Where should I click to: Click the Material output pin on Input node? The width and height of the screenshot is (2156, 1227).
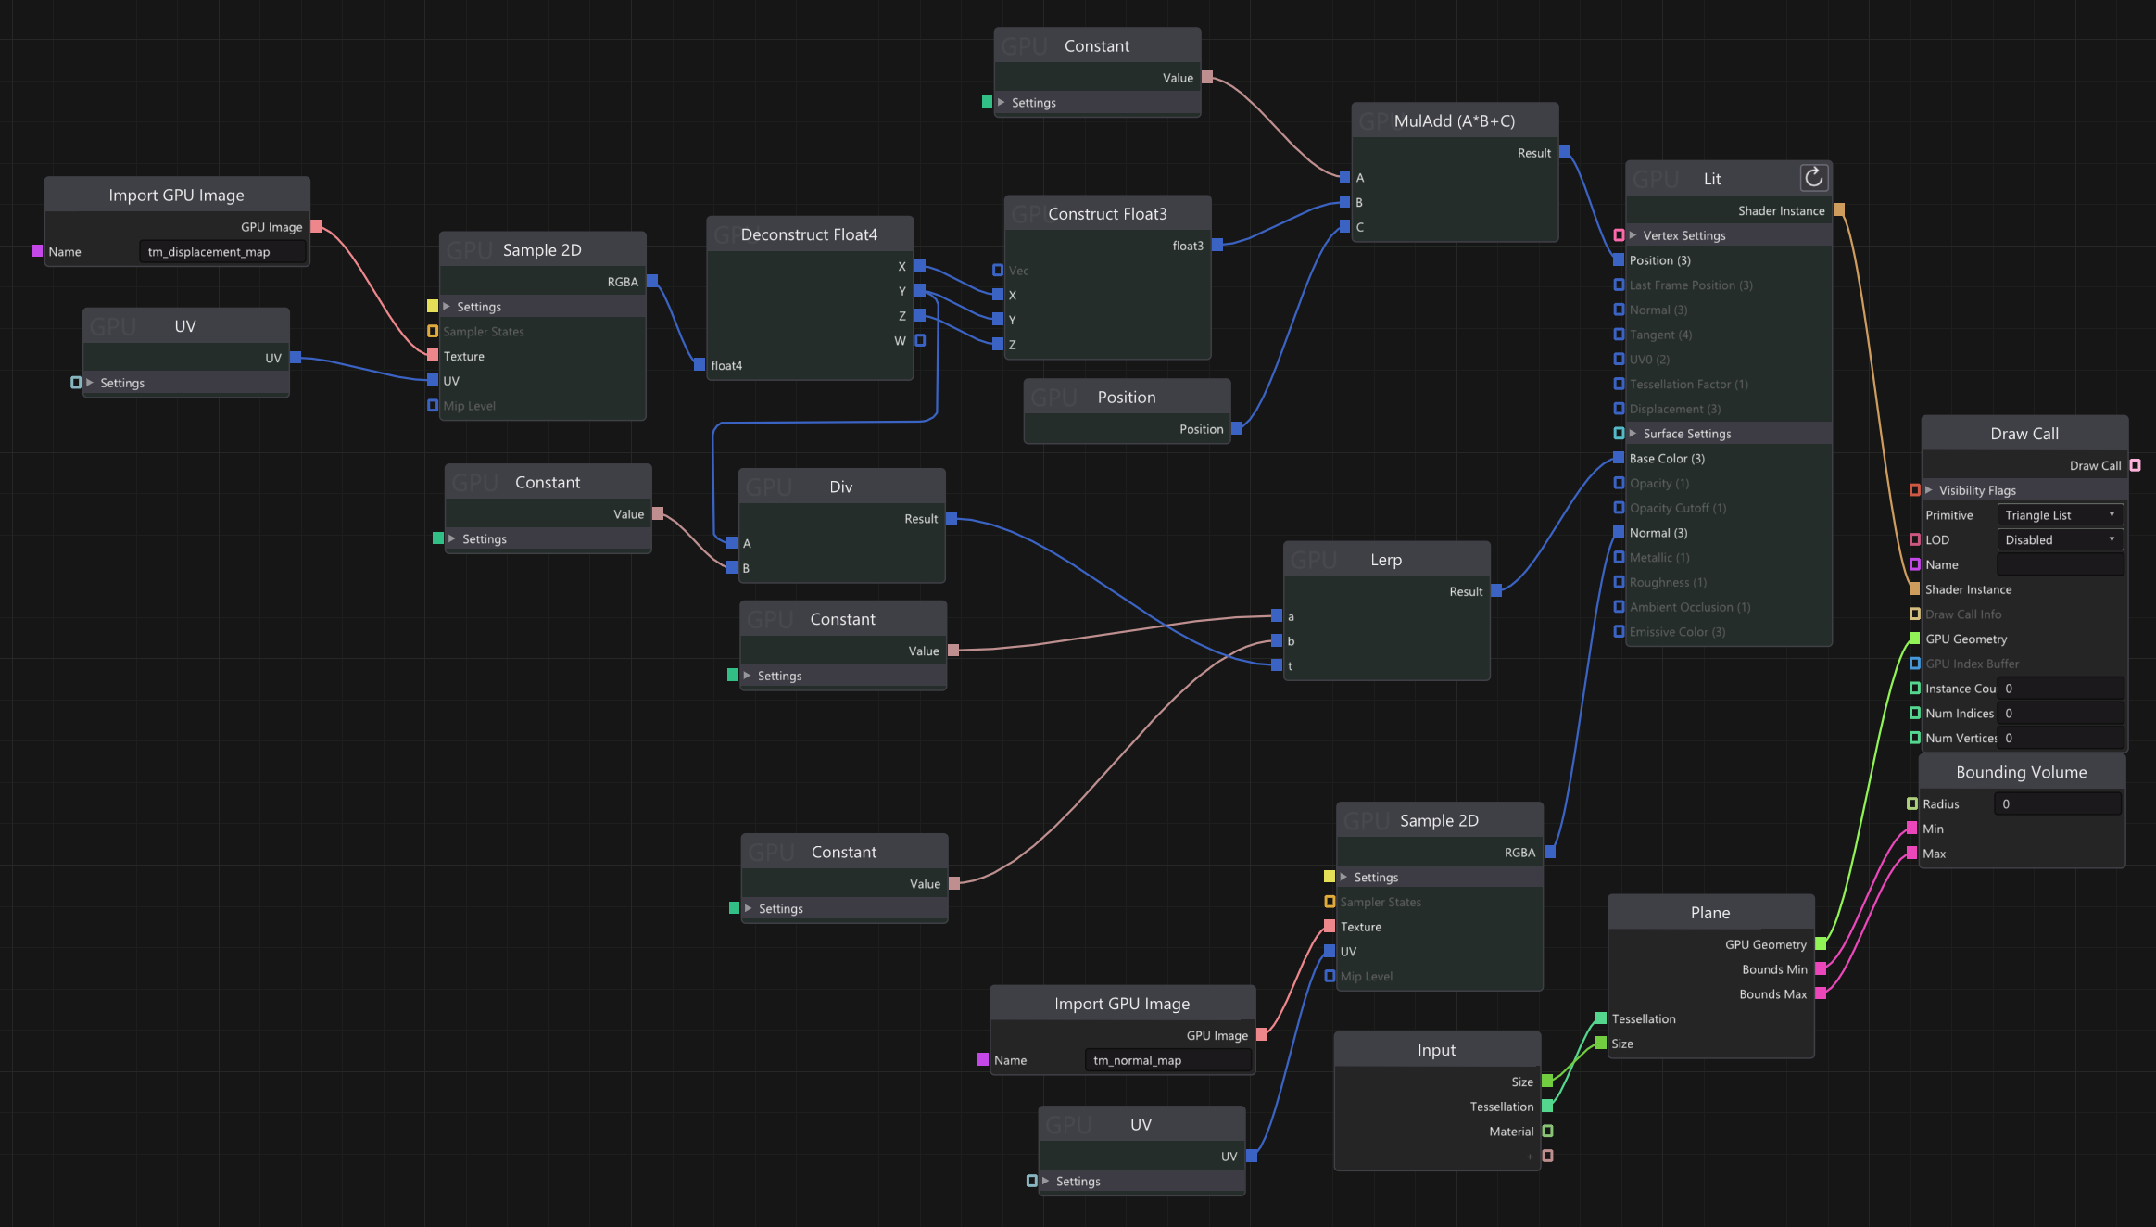tap(1547, 1131)
